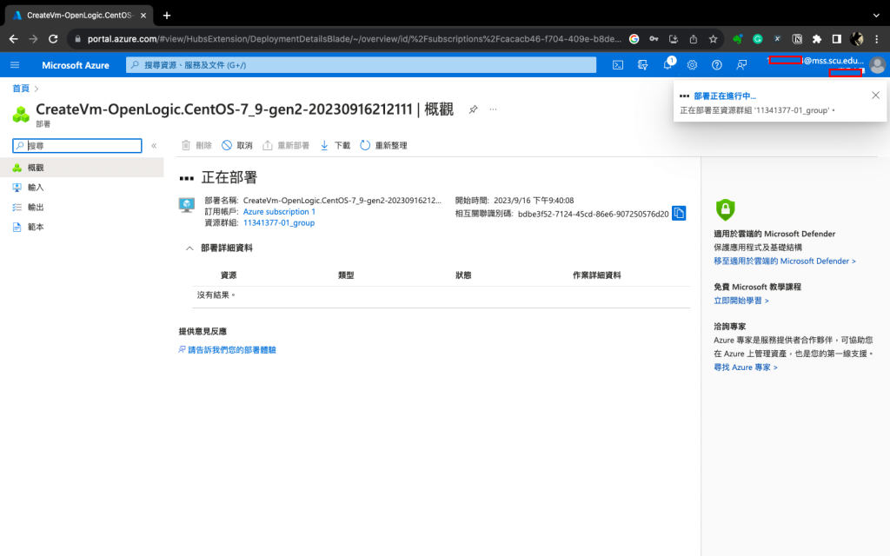Image resolution: width=890 pixels, height=556 pixels.
Task: Click the install app icon in address bar
Action: pyautogui.click(x=674, y=39)
